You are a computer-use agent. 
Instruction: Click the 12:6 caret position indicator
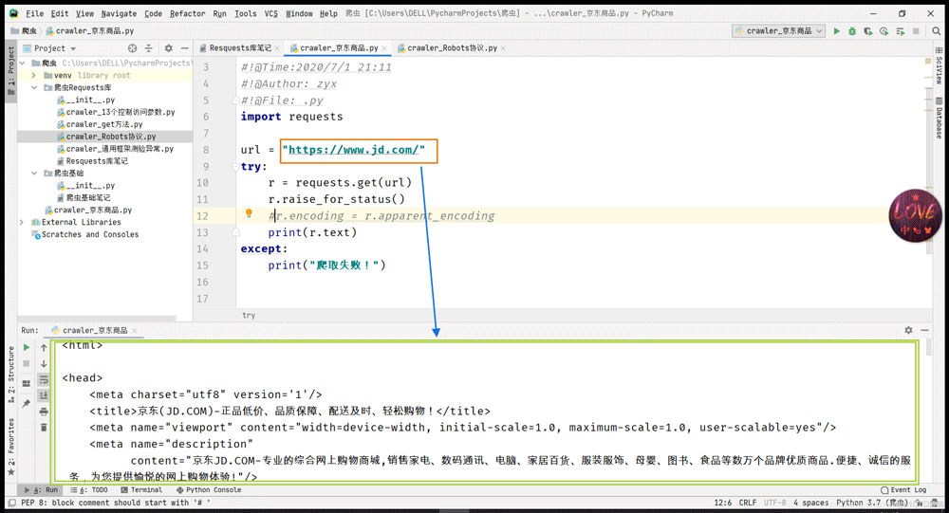722,503
